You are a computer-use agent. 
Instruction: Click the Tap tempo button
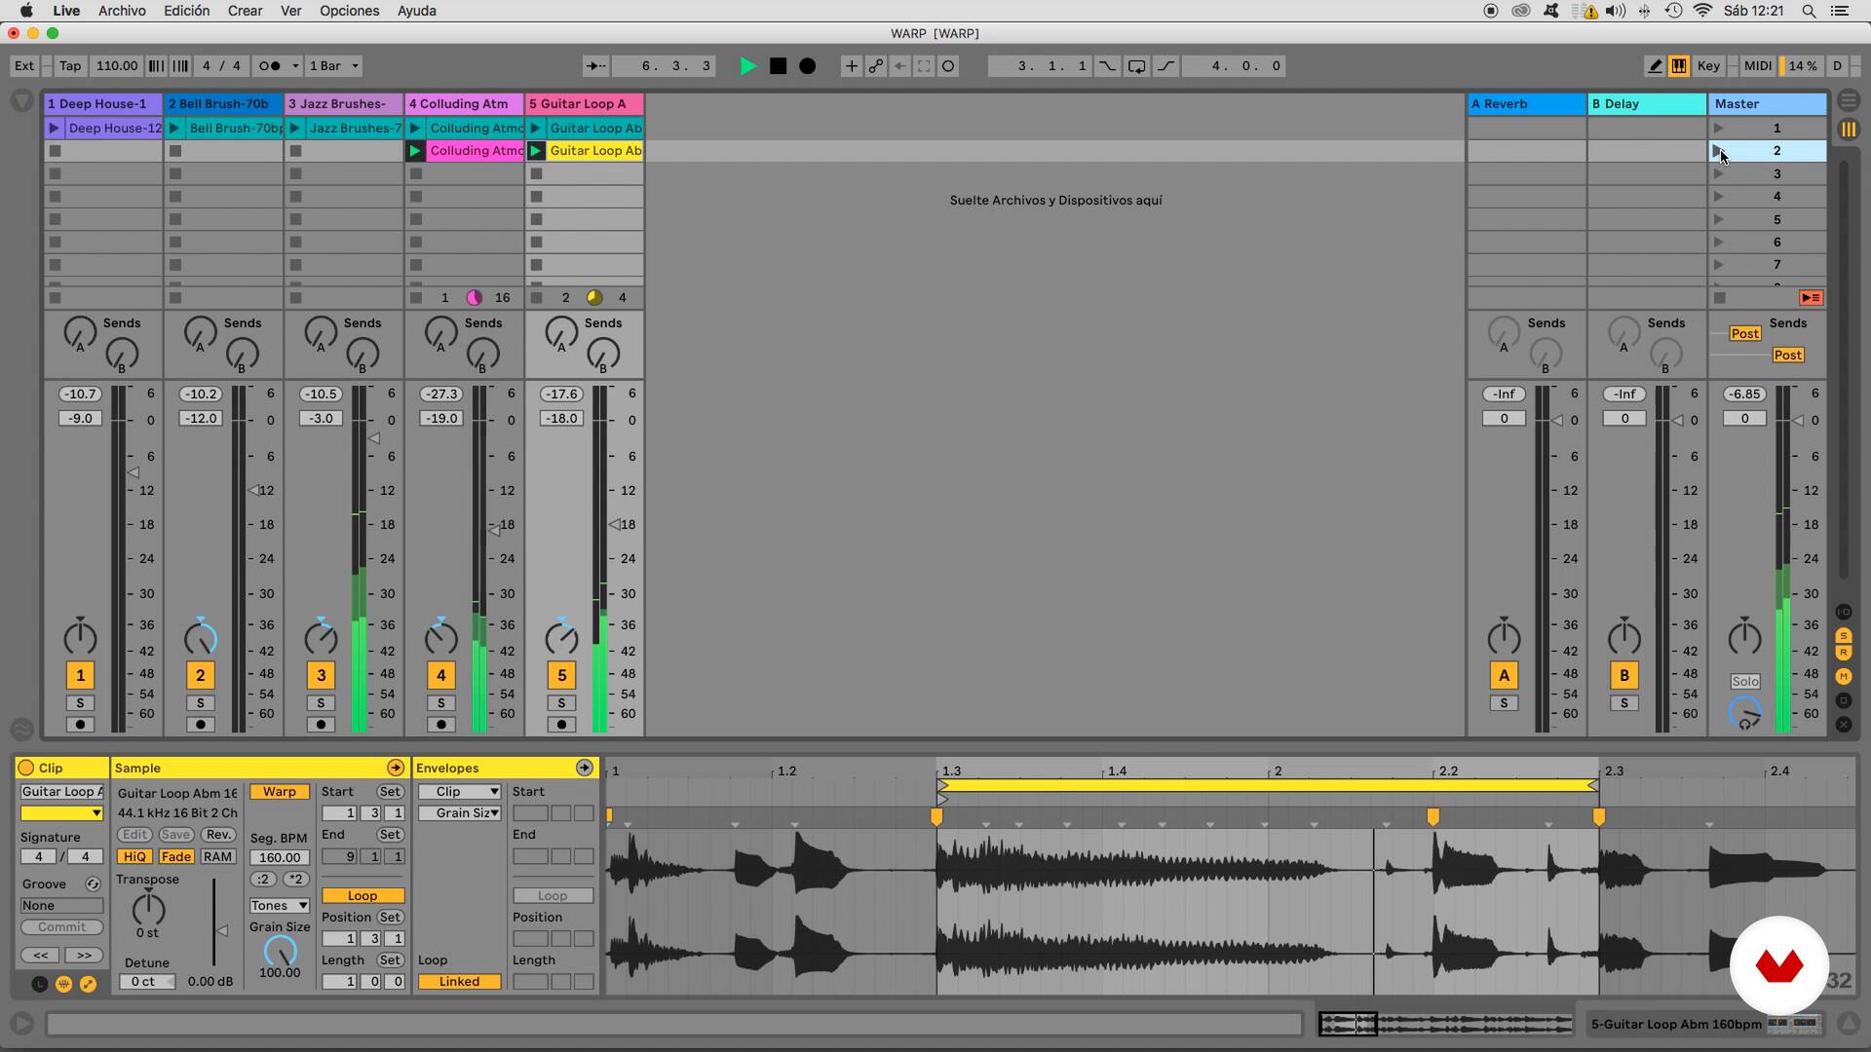pos(70,66)
